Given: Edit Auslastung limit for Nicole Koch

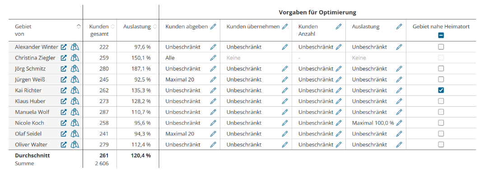Looking at the screenshot, I should click(x=399, y=123).
